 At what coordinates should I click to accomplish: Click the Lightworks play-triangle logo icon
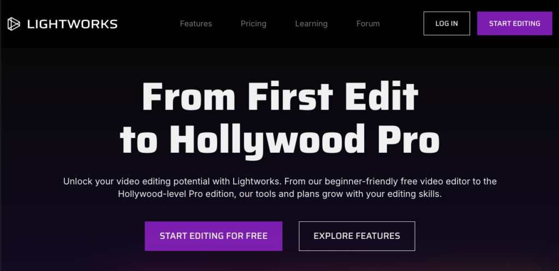pyautogui.click(x=14, y=24)
